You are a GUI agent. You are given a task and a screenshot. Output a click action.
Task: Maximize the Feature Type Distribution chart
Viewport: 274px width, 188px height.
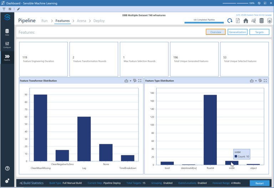click(x=265, y=81)
